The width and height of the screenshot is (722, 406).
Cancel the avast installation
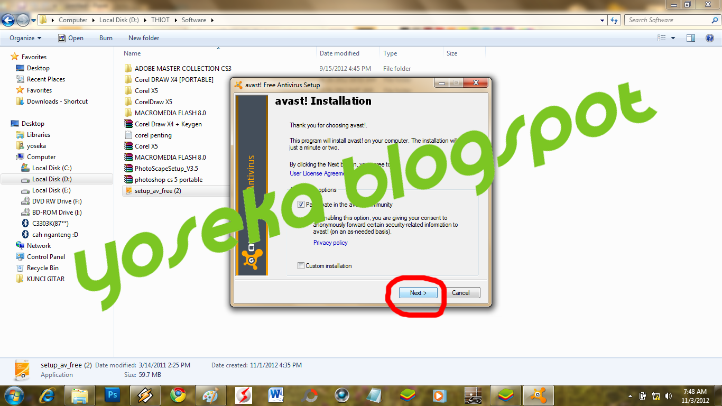point(460,293)
